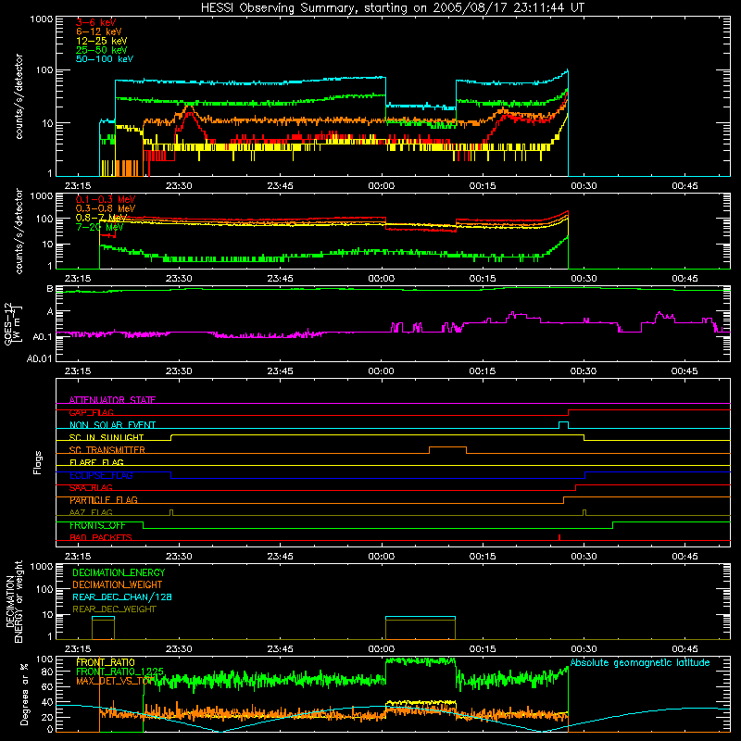Viewport: 741px width, 741px height.
Task: Select the A0.01 tick label on GOES axis
Action: [x=39, y=358]
